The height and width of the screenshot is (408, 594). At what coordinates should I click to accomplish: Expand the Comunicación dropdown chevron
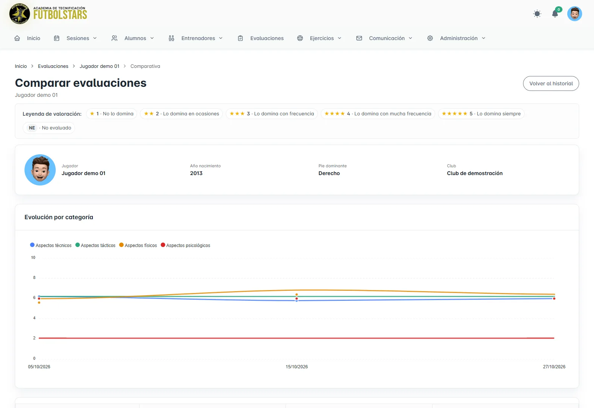click(411, 38)
